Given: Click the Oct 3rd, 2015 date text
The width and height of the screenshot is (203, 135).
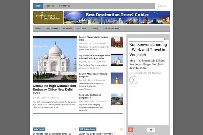Looking at the screenshot, I should (x=40, y=98).
